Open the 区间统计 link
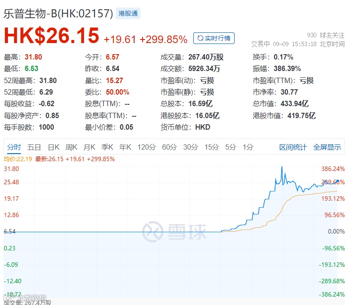 293,147
